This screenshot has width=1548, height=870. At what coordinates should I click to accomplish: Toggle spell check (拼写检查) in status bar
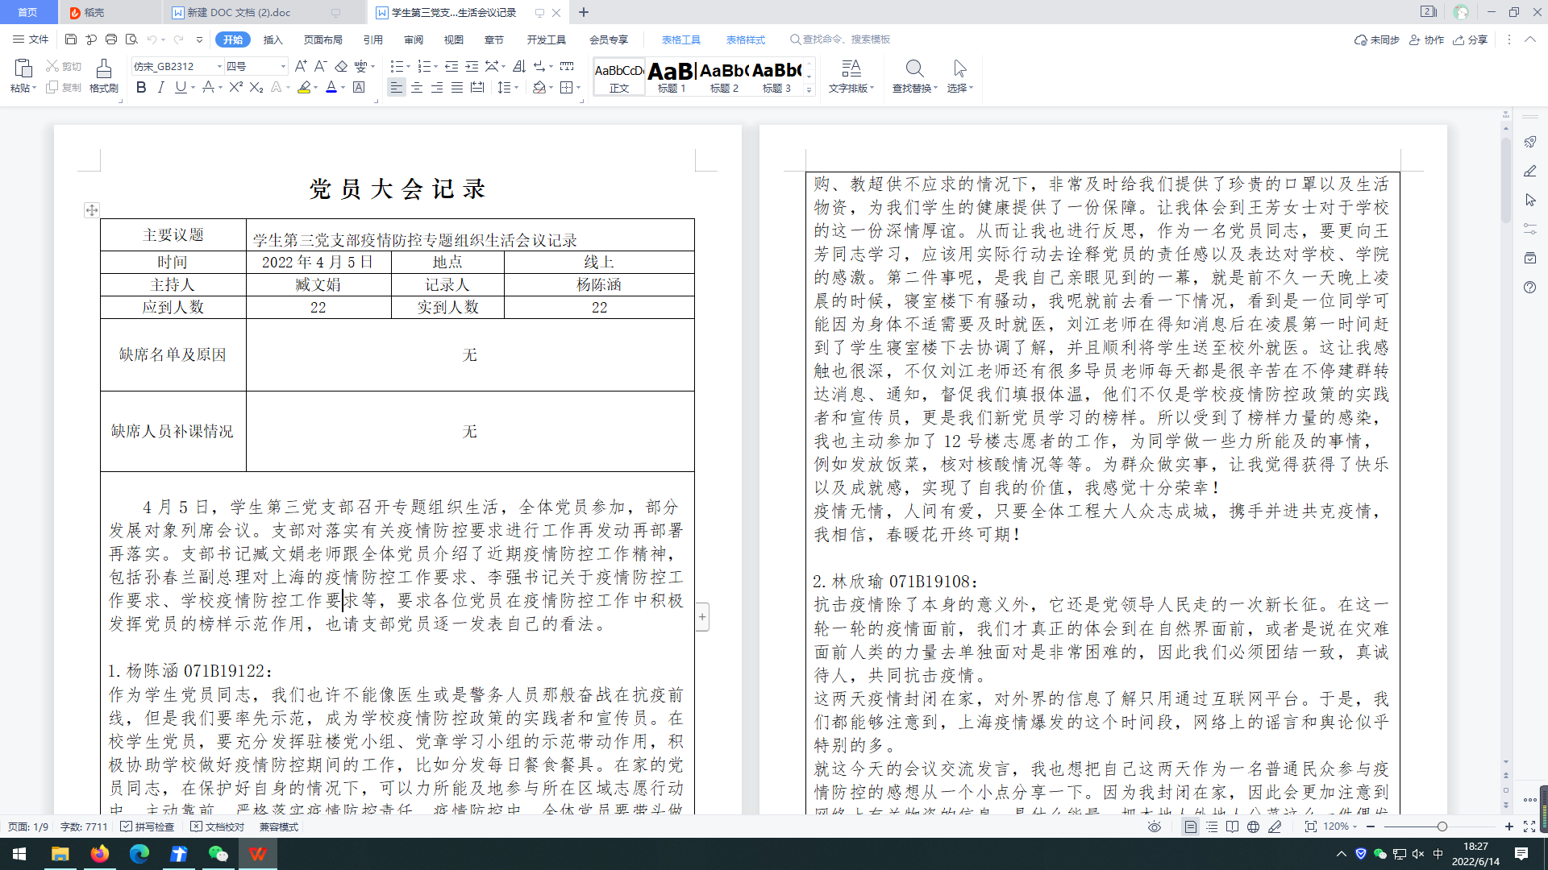tap(148, 826)
